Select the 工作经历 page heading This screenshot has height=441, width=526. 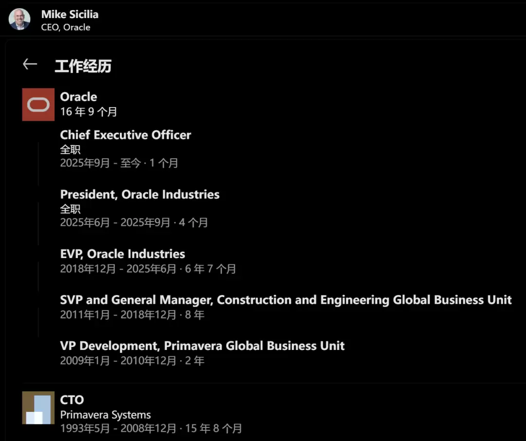click(83, 66)
